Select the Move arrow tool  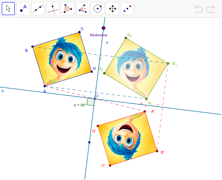(8, 9)
